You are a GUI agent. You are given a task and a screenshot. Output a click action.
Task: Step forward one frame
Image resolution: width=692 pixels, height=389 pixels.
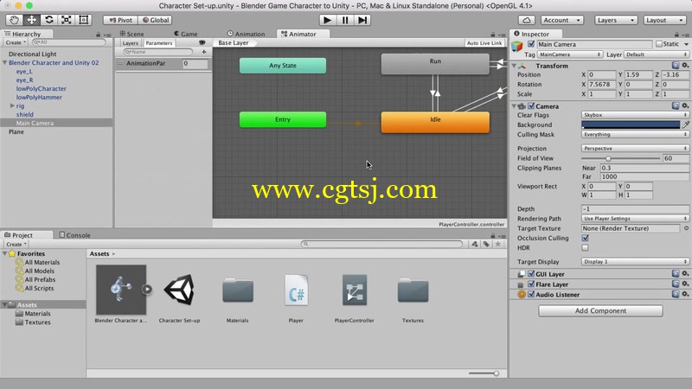tap(362, 20)
